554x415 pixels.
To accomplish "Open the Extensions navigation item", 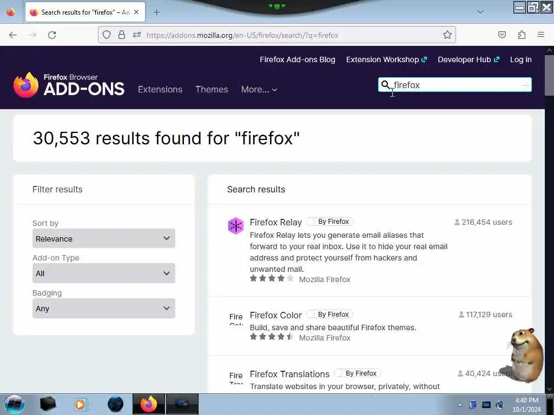I will (x=160, y=90).
